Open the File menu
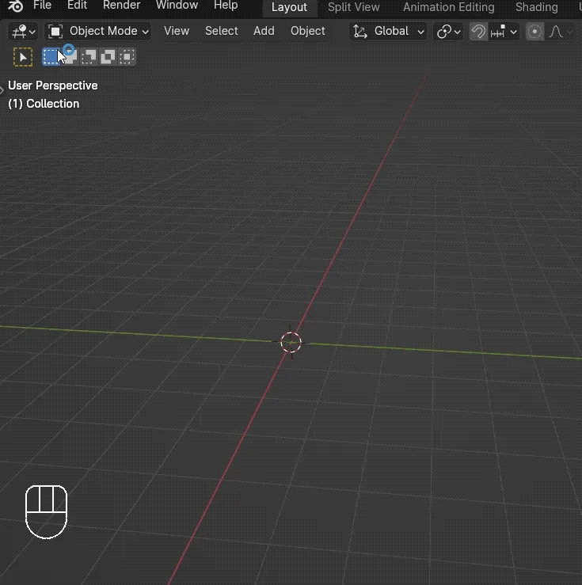The height and width of the screenshot is (585, 582). point(42,6)
